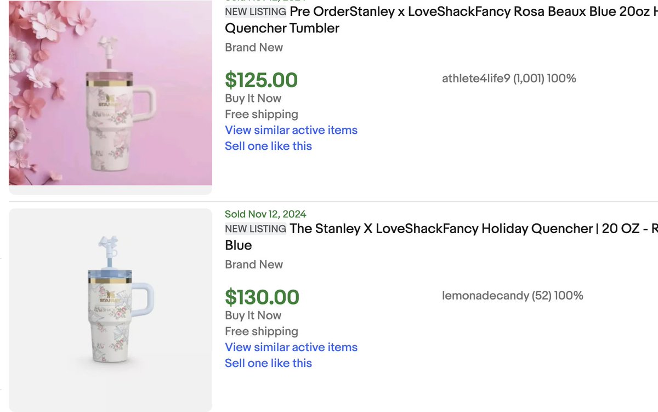Click View similar active items for $130.00 listing
The height and width of the screenshot is (412, 658).
pos(291,347)
